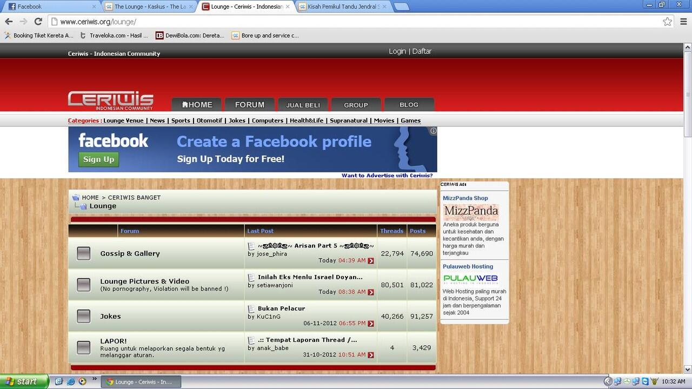
Task: Open the Pulauweb Hosting ad link
Action: coord(468,266)
